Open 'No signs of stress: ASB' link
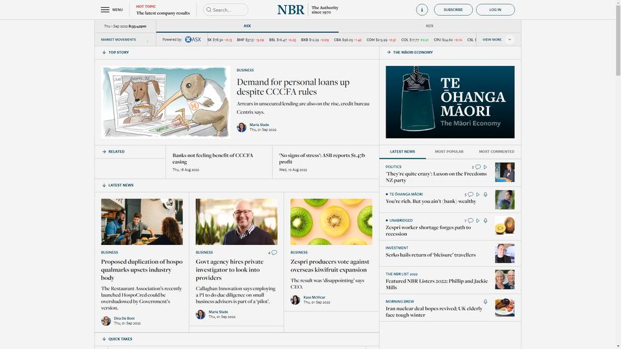621x349 pixels. tap(322, 158)
